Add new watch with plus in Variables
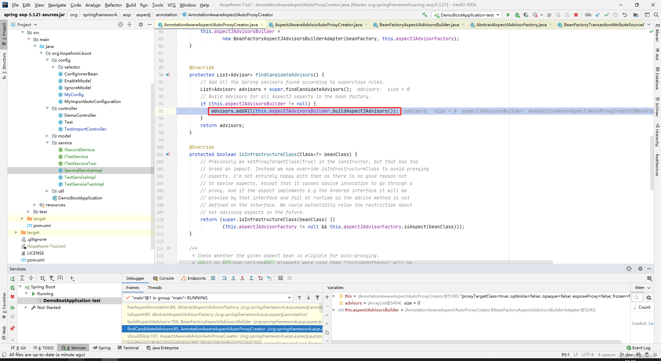Image resolution: width=661 pixels, height=361 pixels. tap(327, 297)
